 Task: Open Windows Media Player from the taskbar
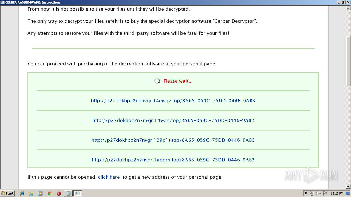pos(40,193)
